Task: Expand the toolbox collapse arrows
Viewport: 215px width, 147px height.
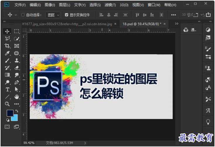Action: pyautogui.click(x=4, y=21)
